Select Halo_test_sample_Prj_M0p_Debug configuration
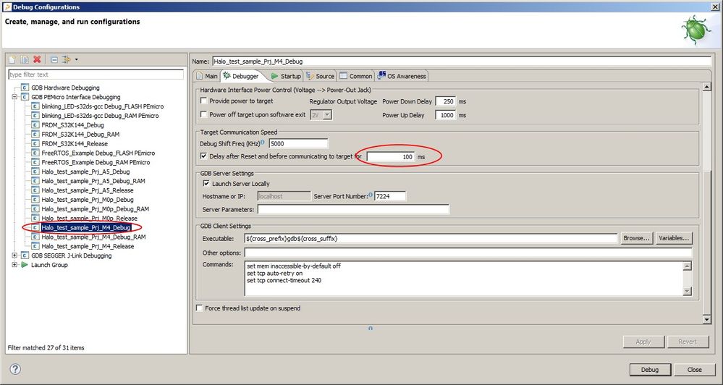 tap(88, 200)
